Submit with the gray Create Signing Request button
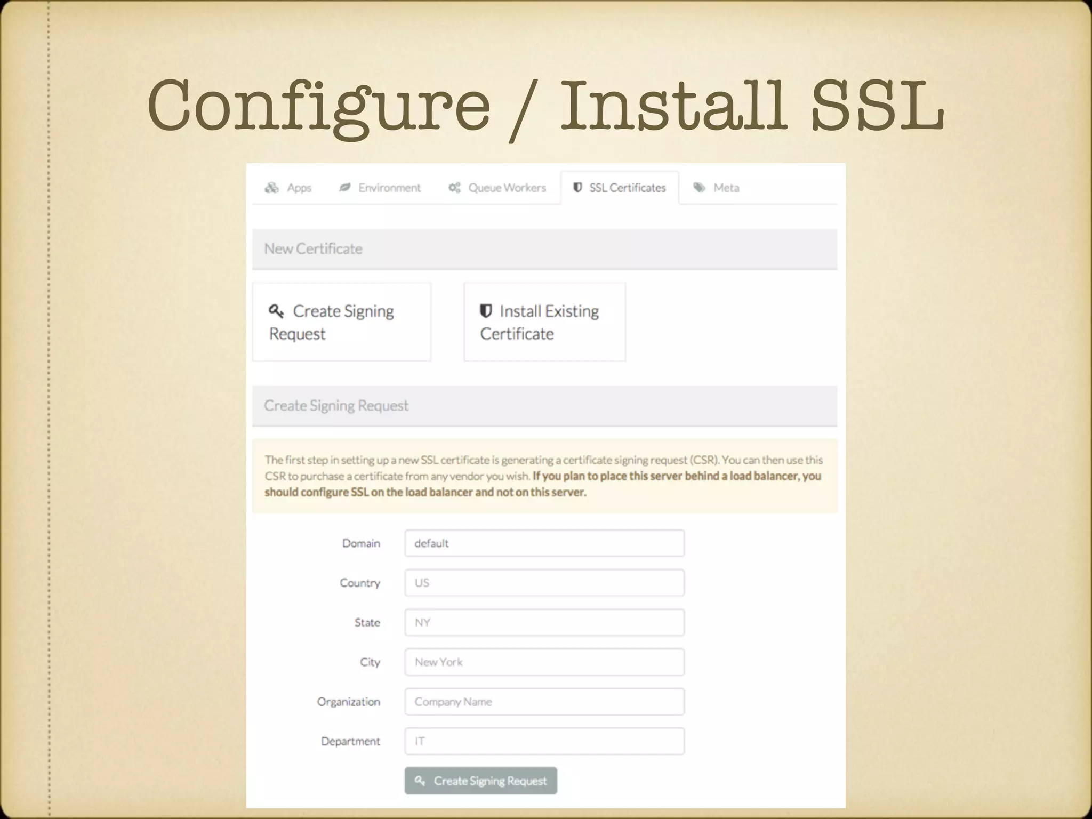Image resolution: width=1092 pixels, height=819 pixels. 481,781
